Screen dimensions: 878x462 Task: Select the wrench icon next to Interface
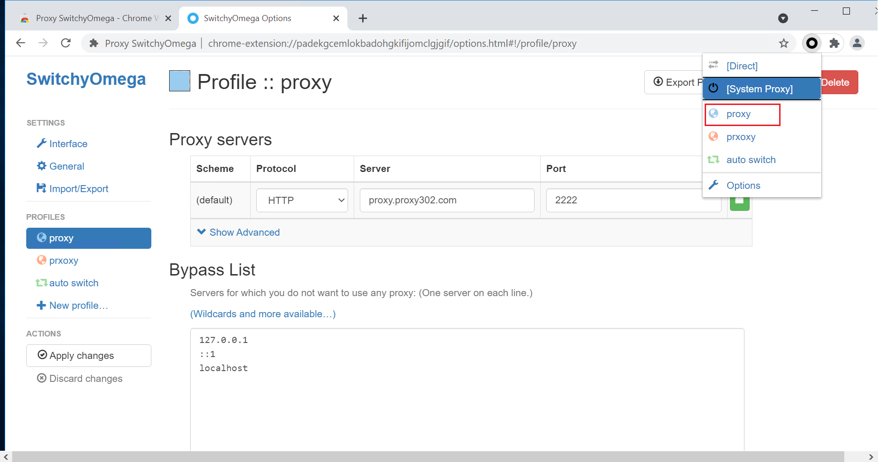pyautogui.click(x=41, y=143)
